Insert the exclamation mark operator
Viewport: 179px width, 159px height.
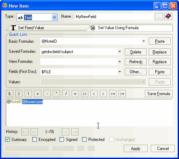pyautogui.click(x=28, y=94)
